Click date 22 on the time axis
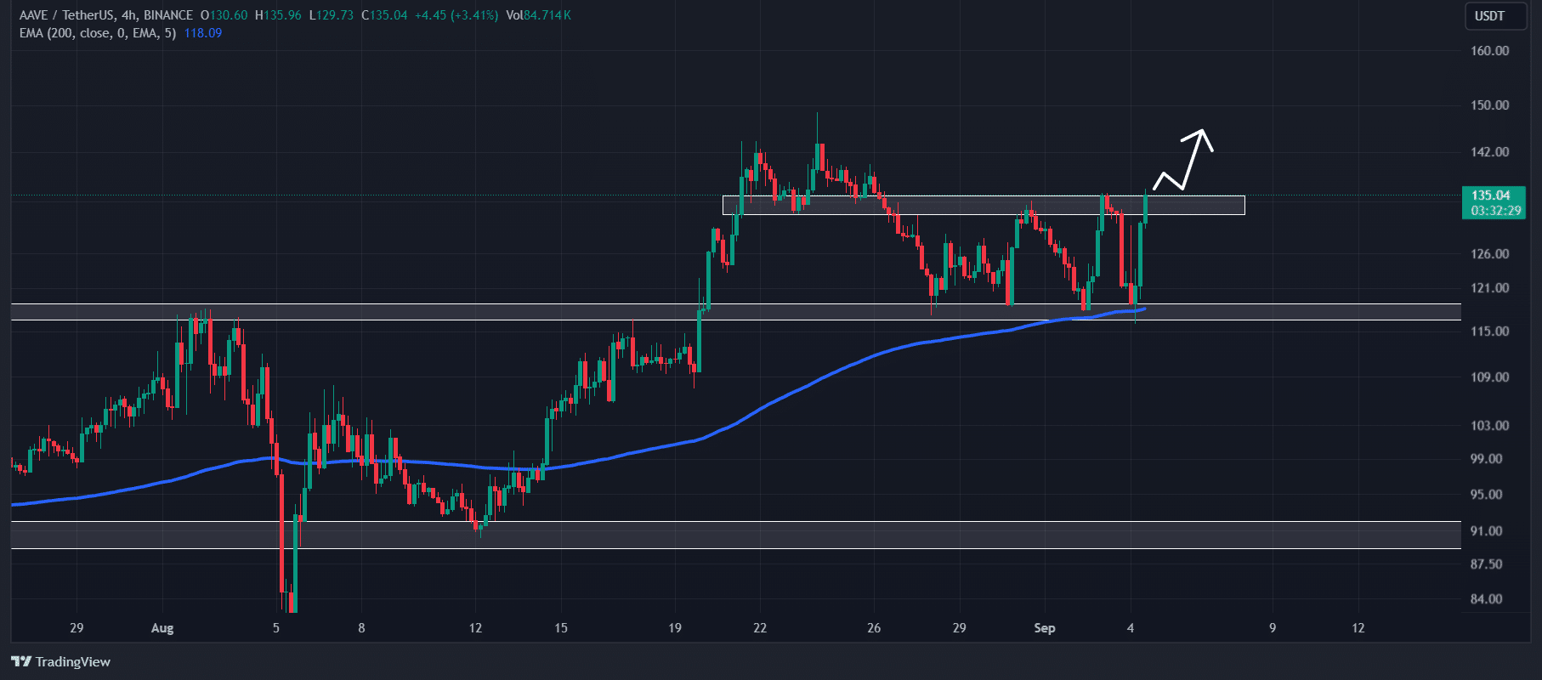Screen dimensions: 1542x680 [x=760, y=628]
